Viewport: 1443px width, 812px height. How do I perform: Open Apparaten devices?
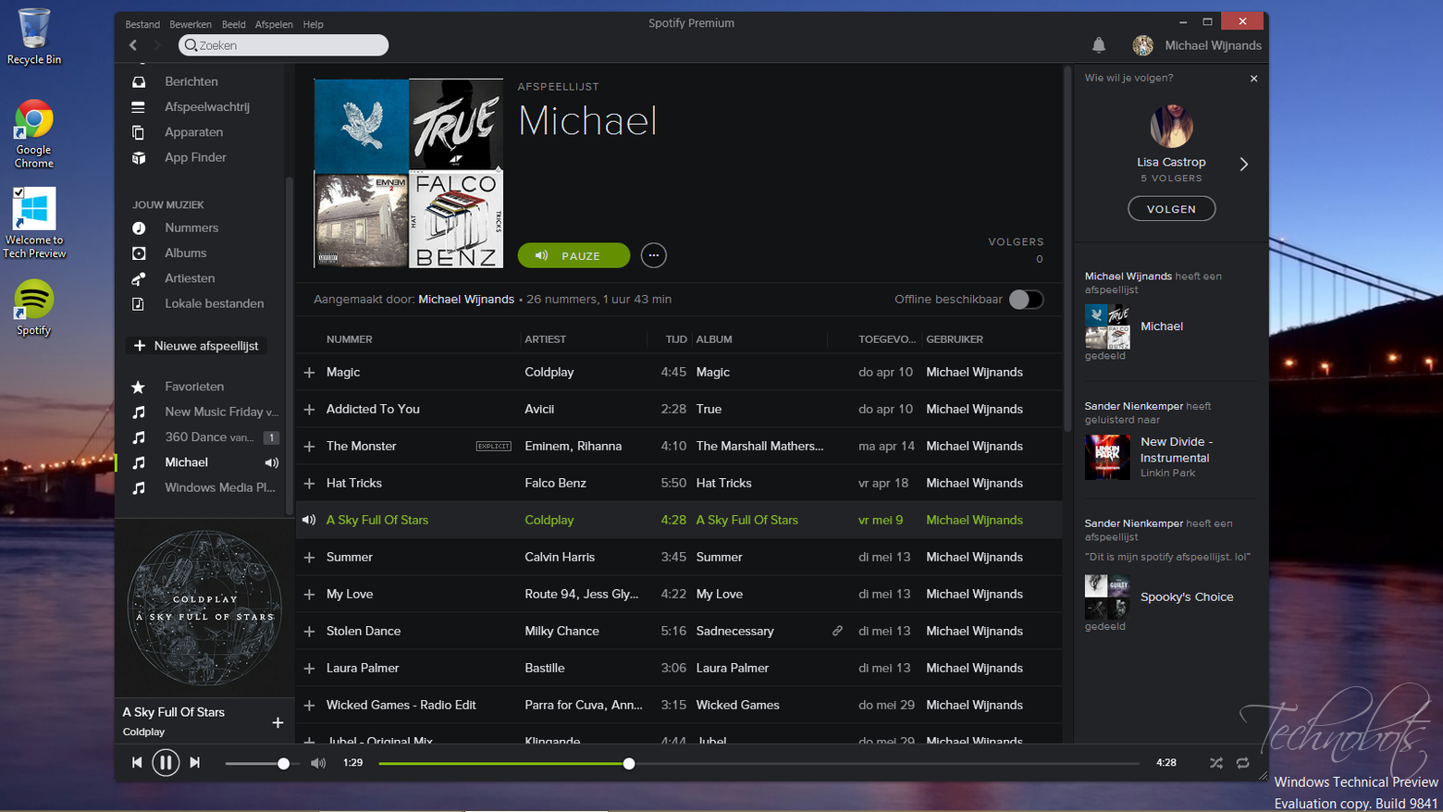(193, 132)
